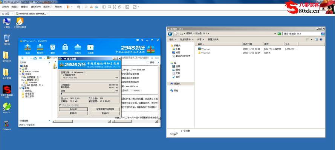Open VMware 虚拟机(M) menu

[x=36, y=7]
